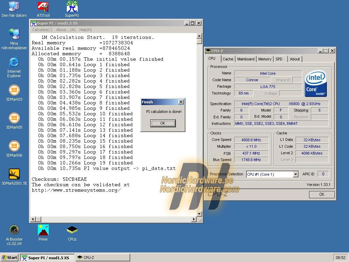
Task: Select the 3DMark05 desktop icon
Action: pyautogui.click(x=14, y=118)
